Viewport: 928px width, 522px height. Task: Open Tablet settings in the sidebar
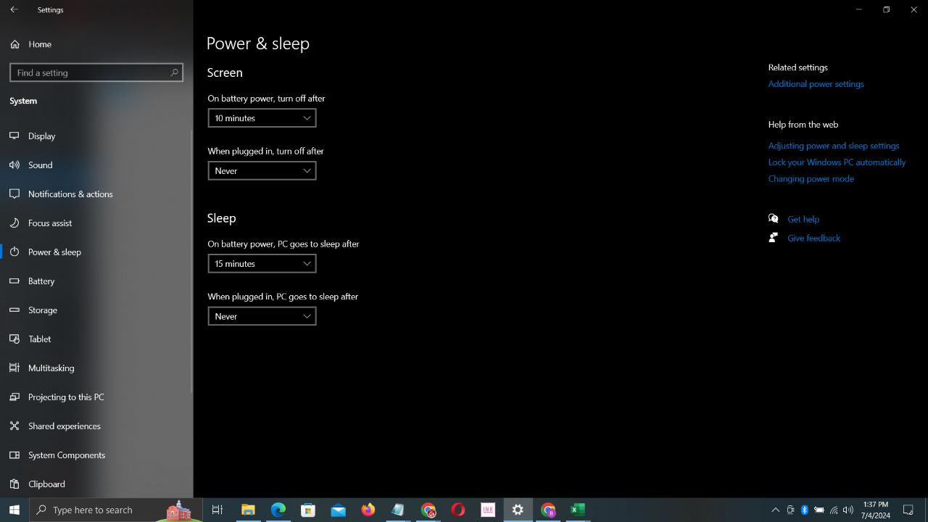pyautogui.click(x=96, y=339)
